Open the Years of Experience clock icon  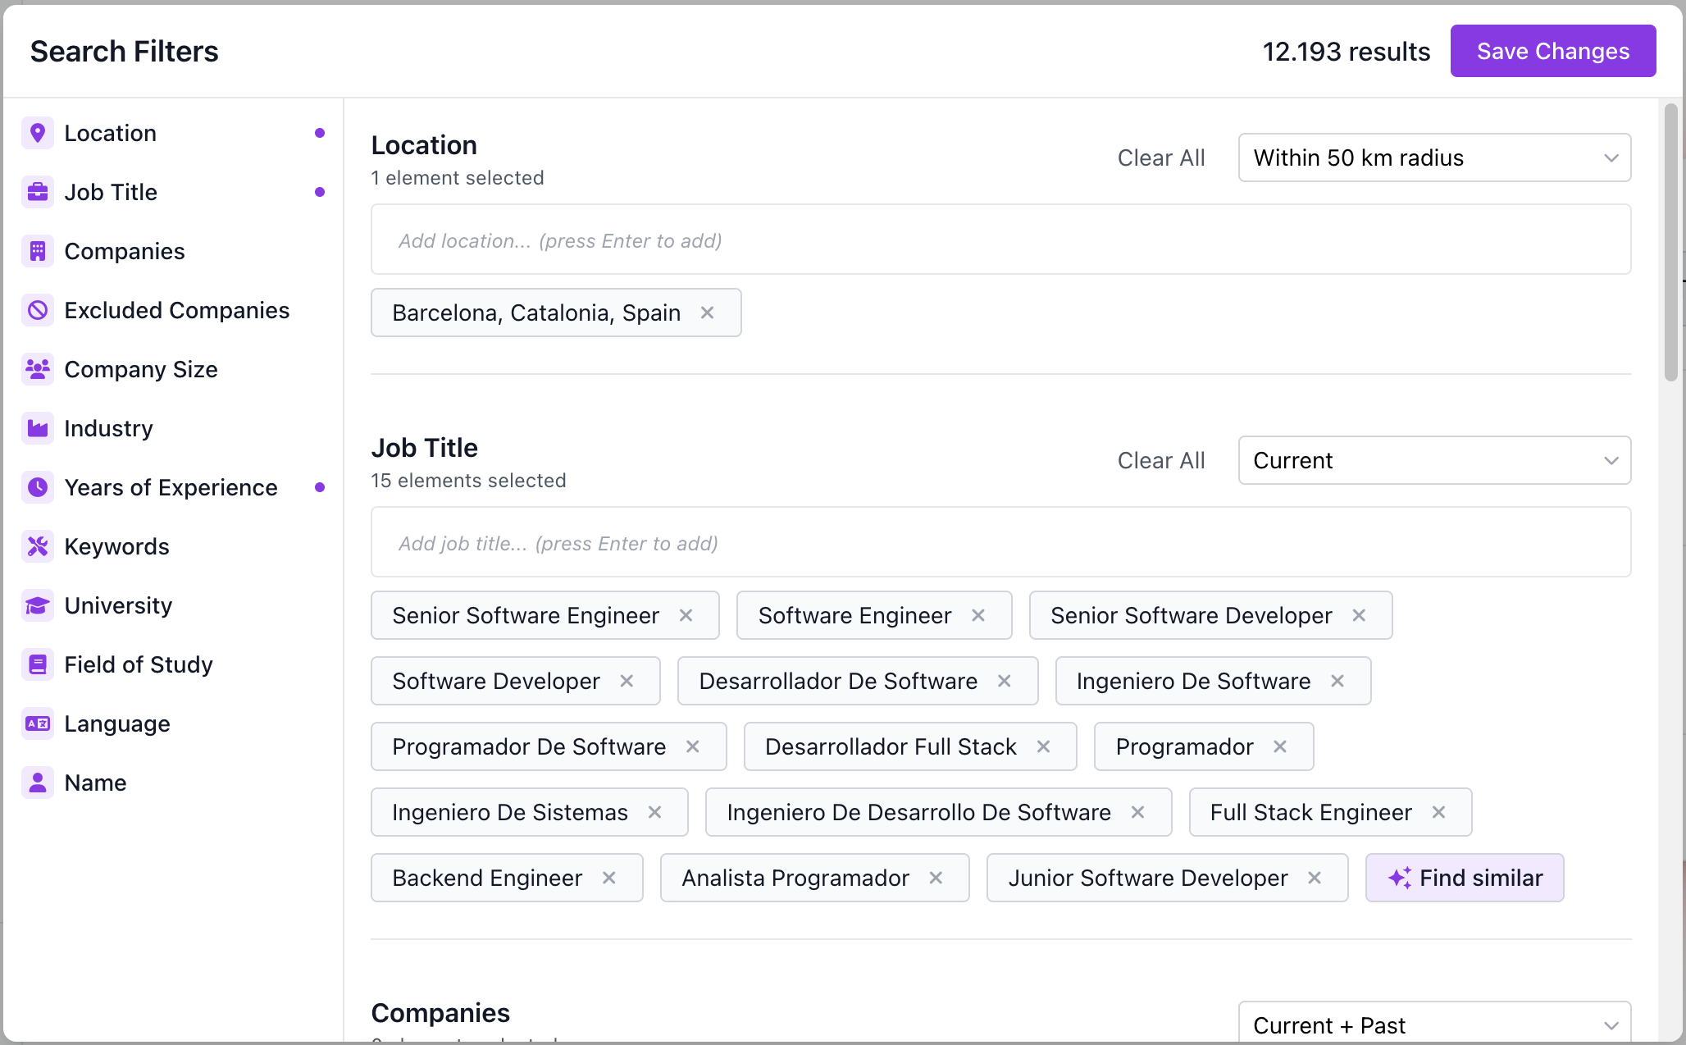pyautogui.click(x=38, y=486)
